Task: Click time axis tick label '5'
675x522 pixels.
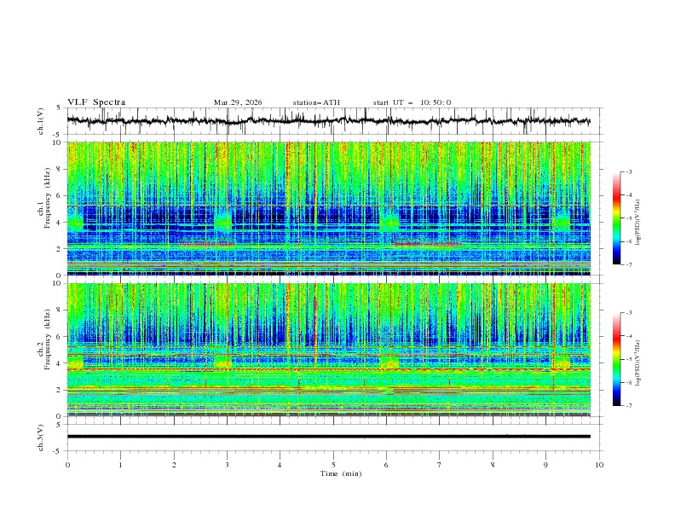Action: pyautogui.click(x=333, y=465)
